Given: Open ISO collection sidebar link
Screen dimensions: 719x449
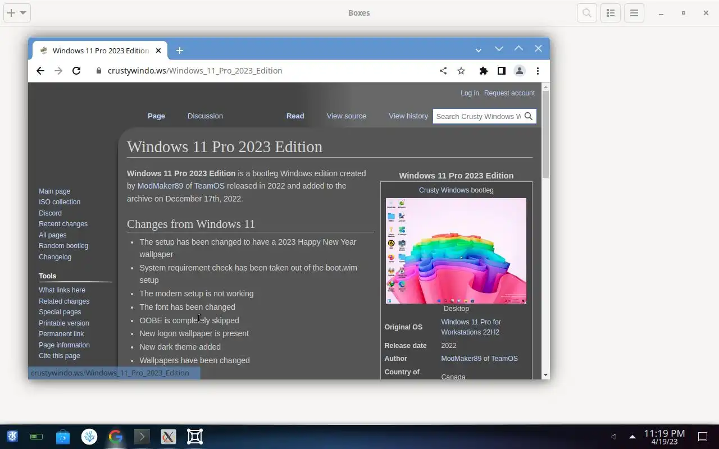Looking at the screenshot, I should pyautogui.click(x=60, y=202).
